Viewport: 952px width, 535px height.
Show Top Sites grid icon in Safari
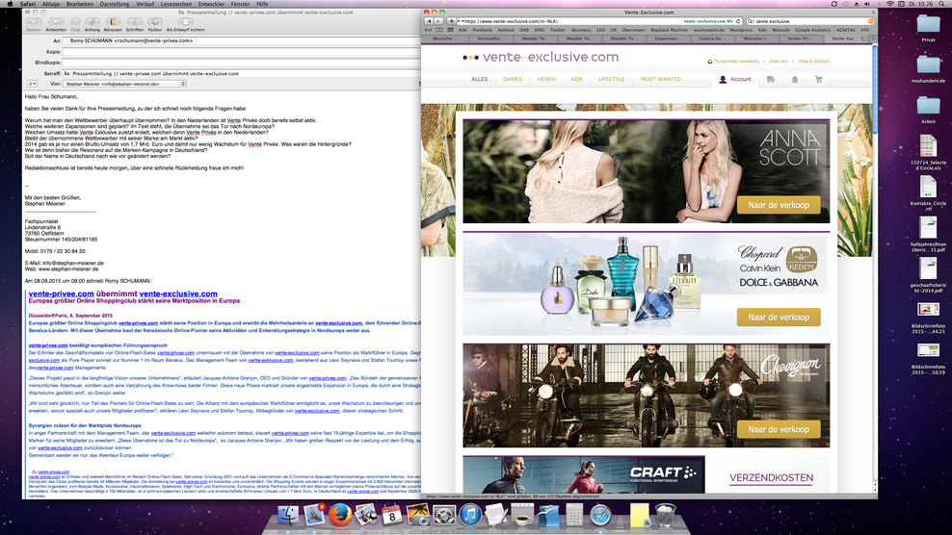pos(450,30)
